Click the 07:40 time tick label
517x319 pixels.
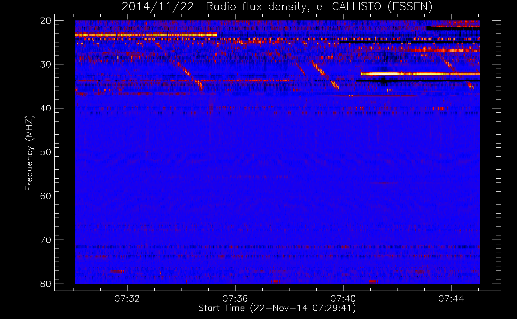tap(343, 299)
